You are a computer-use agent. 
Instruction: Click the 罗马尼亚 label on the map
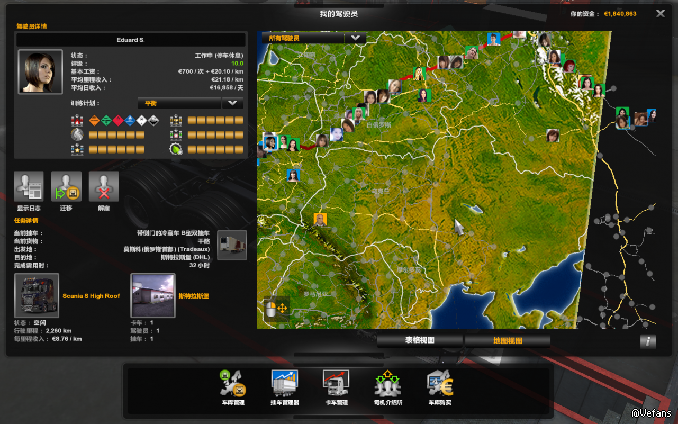(x=316, y=294)
